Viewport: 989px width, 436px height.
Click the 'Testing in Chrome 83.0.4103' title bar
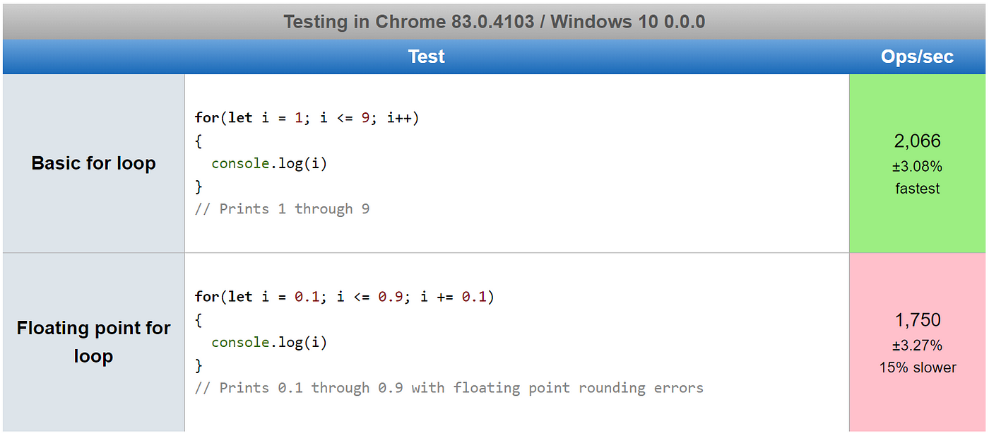[494, 21]
